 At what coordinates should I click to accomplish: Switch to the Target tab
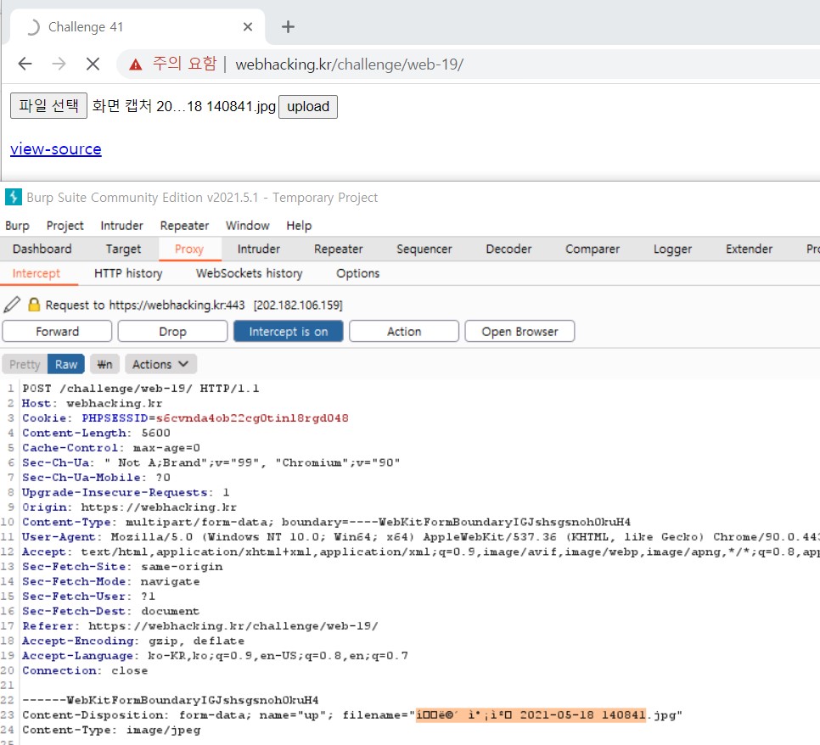pos(123,249)
